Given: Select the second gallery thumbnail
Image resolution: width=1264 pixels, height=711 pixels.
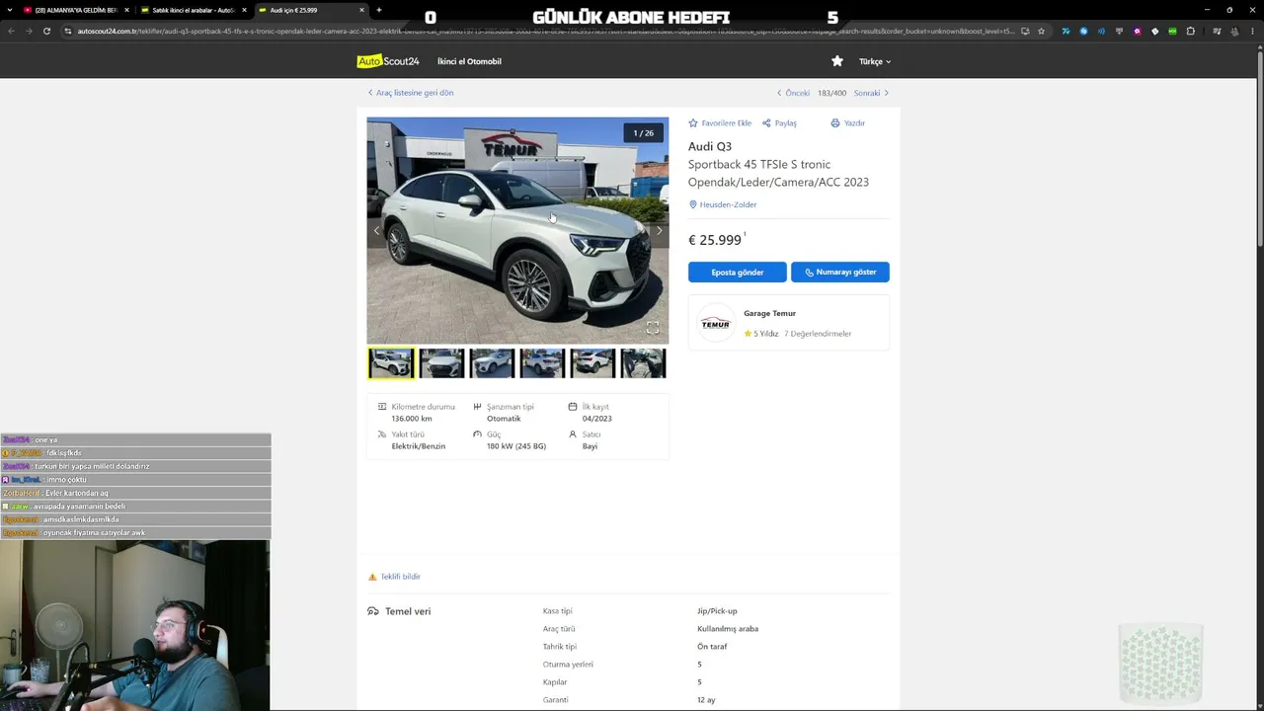Looking at the screenshot, I should click(x=441, y=363).
